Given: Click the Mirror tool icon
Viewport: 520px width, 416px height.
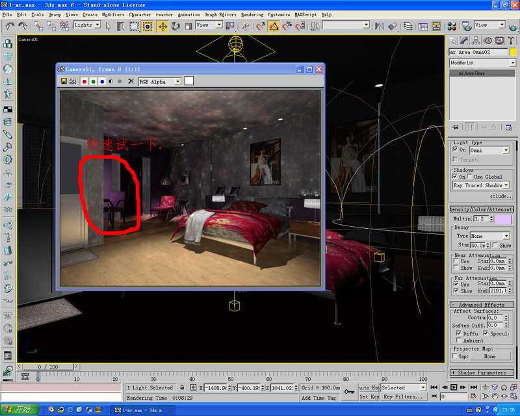Looking at the screenshot, I should tap(380, 26).
